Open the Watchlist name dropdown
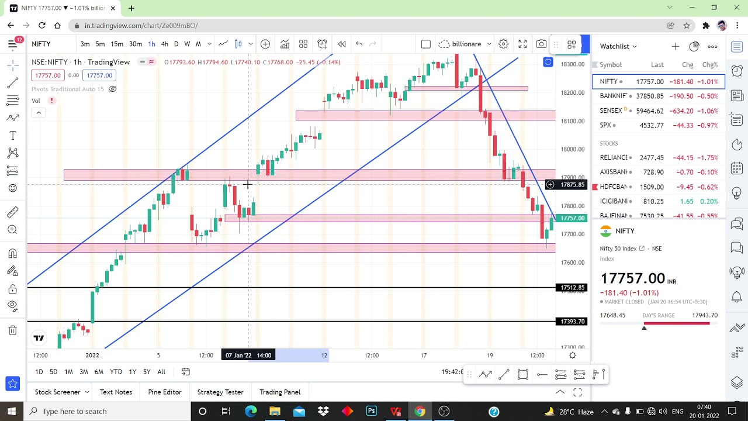 (x=618, y=46)
